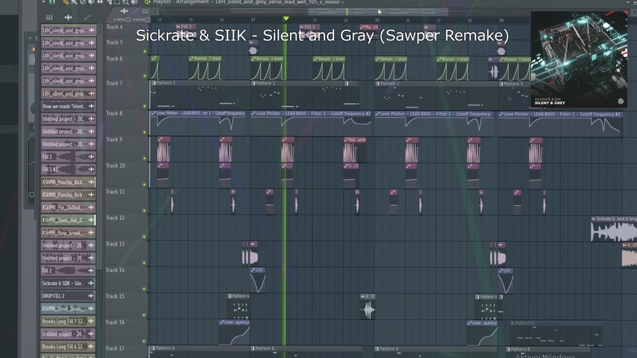Click the timeline overview scrollbar at top
This screenshot has height=358, width=637.
pyautogui.click(x=378, y=12)
